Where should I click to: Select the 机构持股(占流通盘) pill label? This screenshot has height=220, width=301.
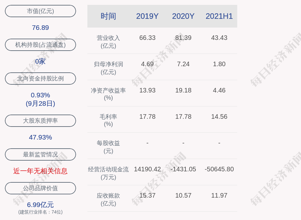pyautogui.click(x=40, y=45)
